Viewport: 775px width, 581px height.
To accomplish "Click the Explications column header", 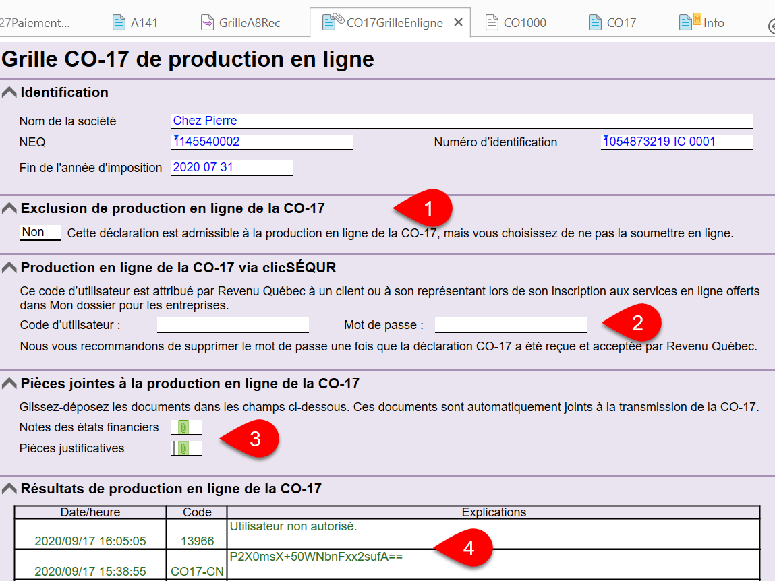I will click(494, 512).
